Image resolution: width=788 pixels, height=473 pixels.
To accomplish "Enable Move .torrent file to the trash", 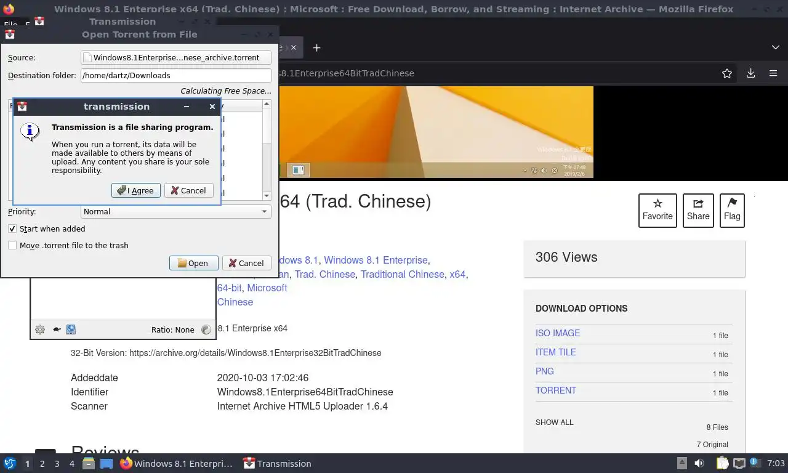I will [12, 245].
